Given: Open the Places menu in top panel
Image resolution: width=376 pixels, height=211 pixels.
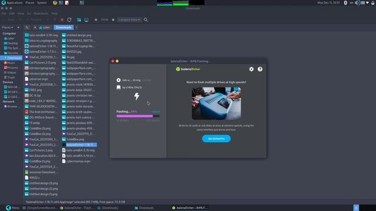Looking at the screenshot, I should [30, 2].
